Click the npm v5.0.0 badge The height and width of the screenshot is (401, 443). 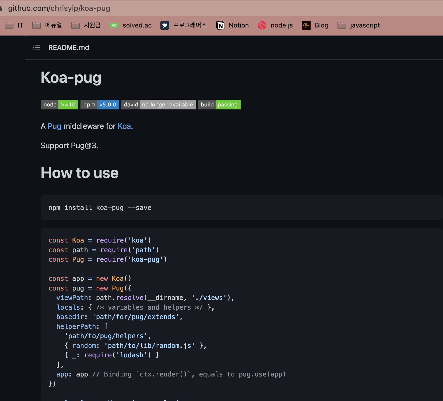point(100,105)
